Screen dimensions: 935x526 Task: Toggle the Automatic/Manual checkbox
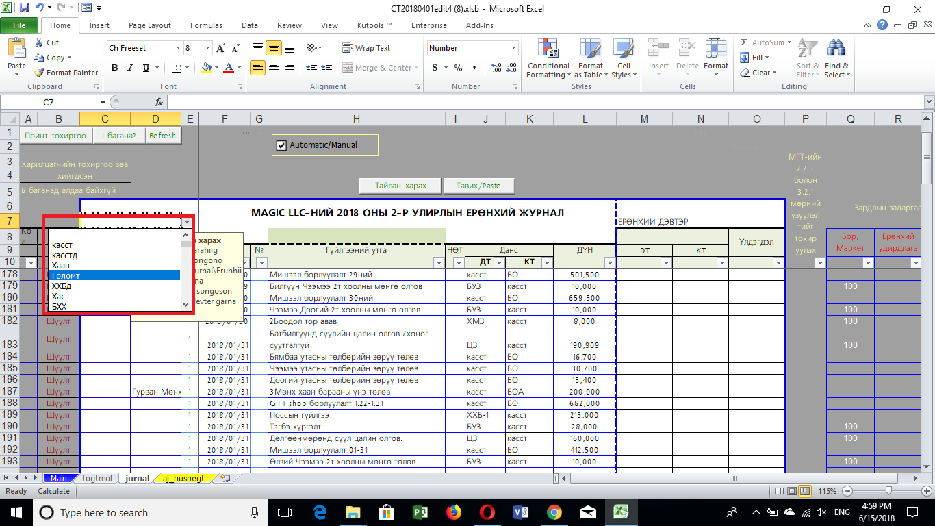281,145
